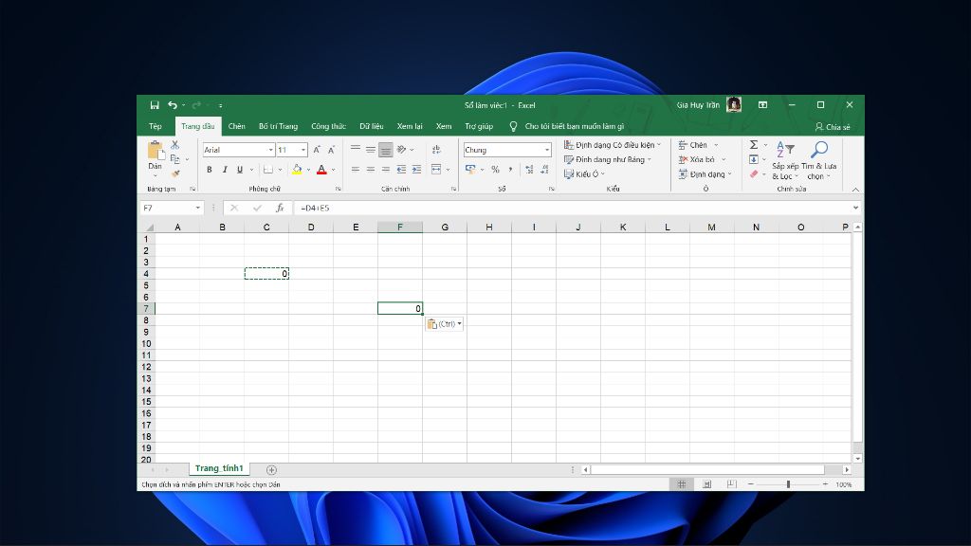The image size is (971, 546).
Task: Click the Decrease Indent icon
Action: 401,169
